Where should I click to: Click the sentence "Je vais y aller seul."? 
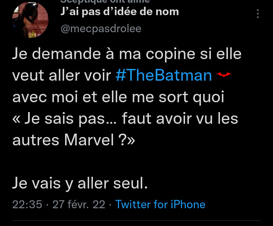(80, 183)
